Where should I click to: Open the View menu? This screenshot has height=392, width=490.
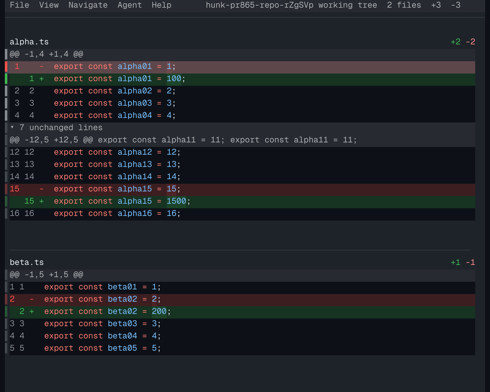(x=49, y=5)
